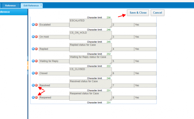This screenshot has height=119, width=194.
Task: Add a row after Resolved
Action: pyautogui.click(x=33, y=85)
